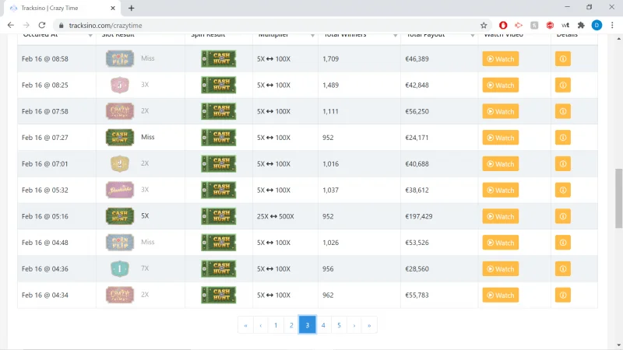Sort by Total Winners column arrow
This screenshot has height=350, width=623.
[395, 35]
